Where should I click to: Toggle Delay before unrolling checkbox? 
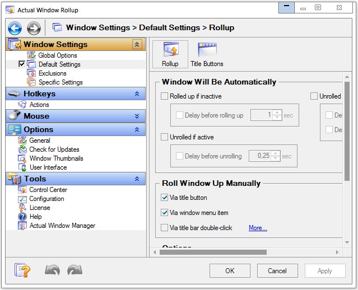(x=179, y=156)
